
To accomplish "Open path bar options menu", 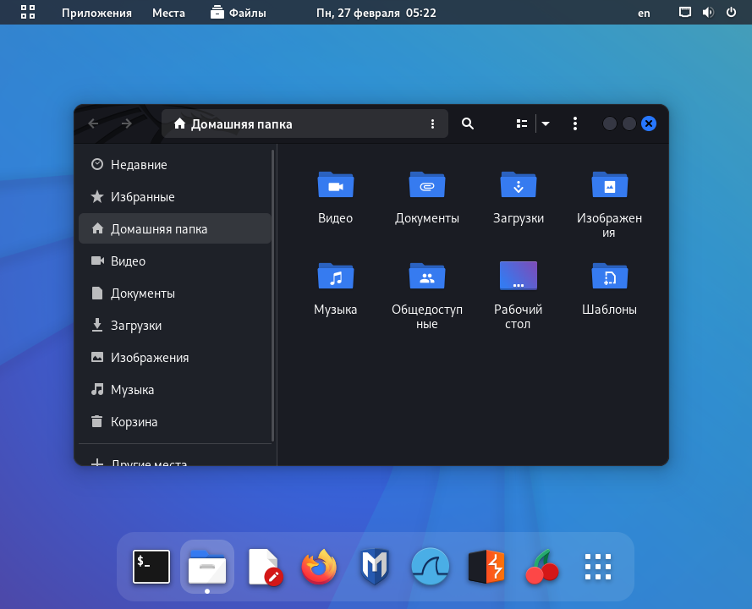I will click(432, 123).
